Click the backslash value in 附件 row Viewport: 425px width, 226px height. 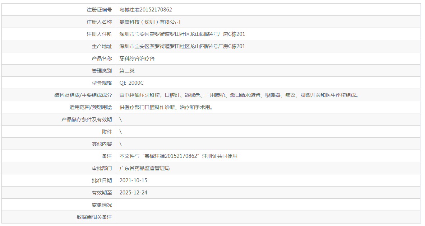pyautogui.click(x=121, y=132)
